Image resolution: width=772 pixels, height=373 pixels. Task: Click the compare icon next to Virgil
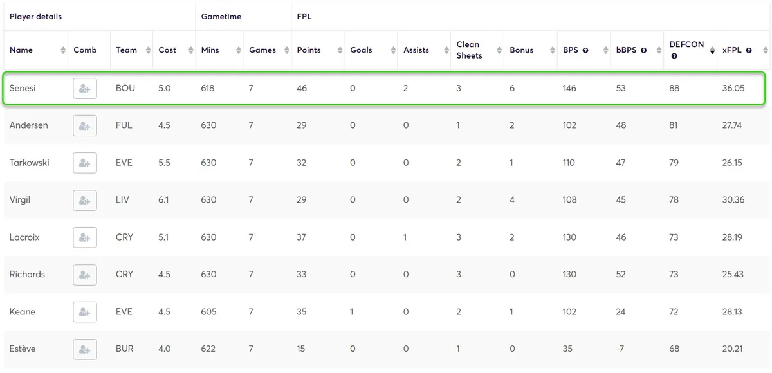pos(85,200)
